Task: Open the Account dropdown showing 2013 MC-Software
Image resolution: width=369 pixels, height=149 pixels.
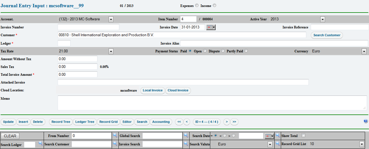Action: pyautogui.click(x=85, y=19)
